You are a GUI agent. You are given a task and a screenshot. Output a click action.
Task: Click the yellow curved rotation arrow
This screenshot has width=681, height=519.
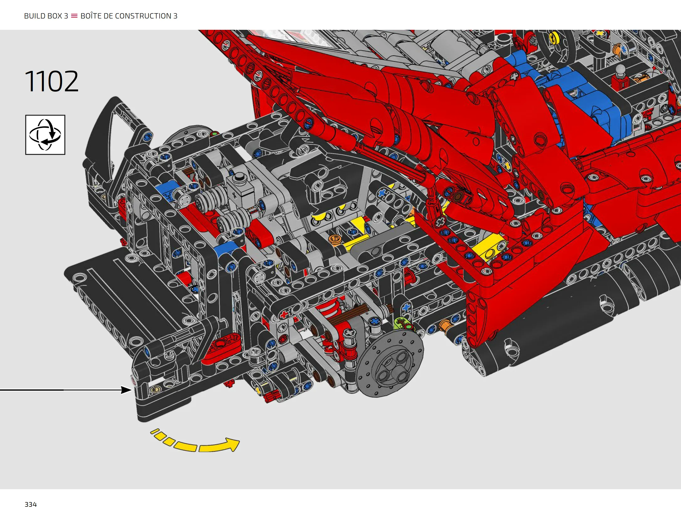[x=195, y=441]
